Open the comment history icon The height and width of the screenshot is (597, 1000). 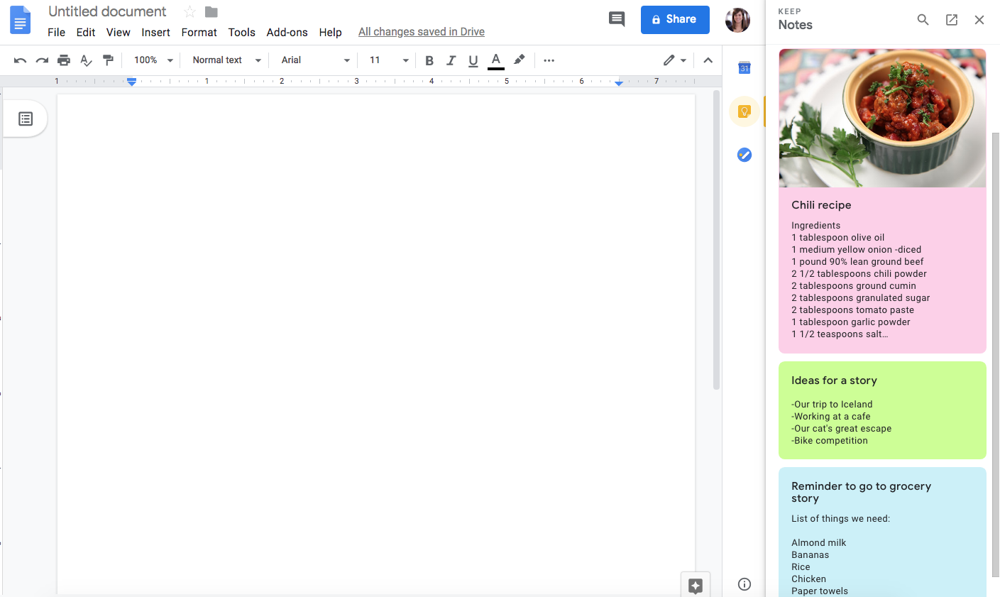(x=617, y=19)
